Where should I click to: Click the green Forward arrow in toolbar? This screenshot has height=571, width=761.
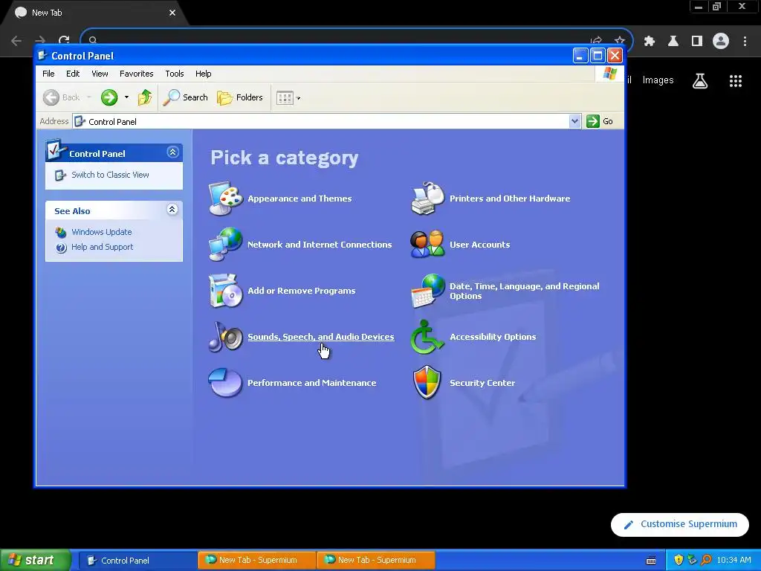pyautogui.click(x=109, y=97)
